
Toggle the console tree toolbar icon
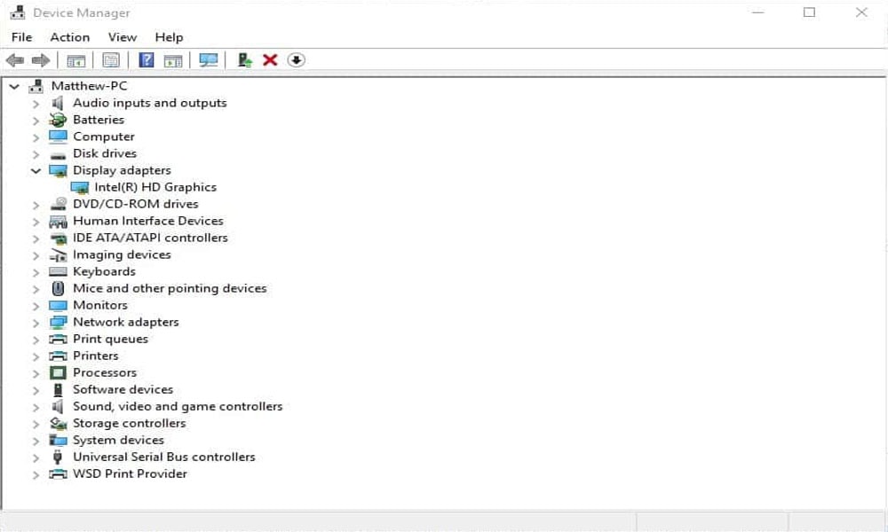pyautogui.click(x=75, y=60)
